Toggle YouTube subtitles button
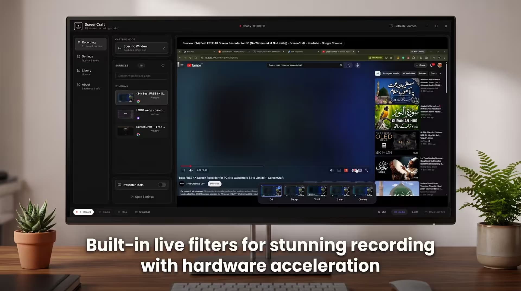Viewport: 521px width, 291px height. tap(339, 170)
